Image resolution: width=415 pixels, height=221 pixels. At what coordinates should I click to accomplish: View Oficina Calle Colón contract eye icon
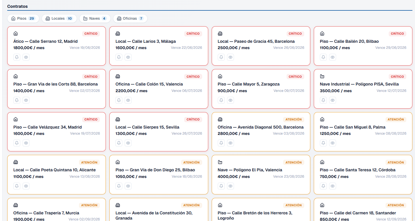tap(128, 100)
